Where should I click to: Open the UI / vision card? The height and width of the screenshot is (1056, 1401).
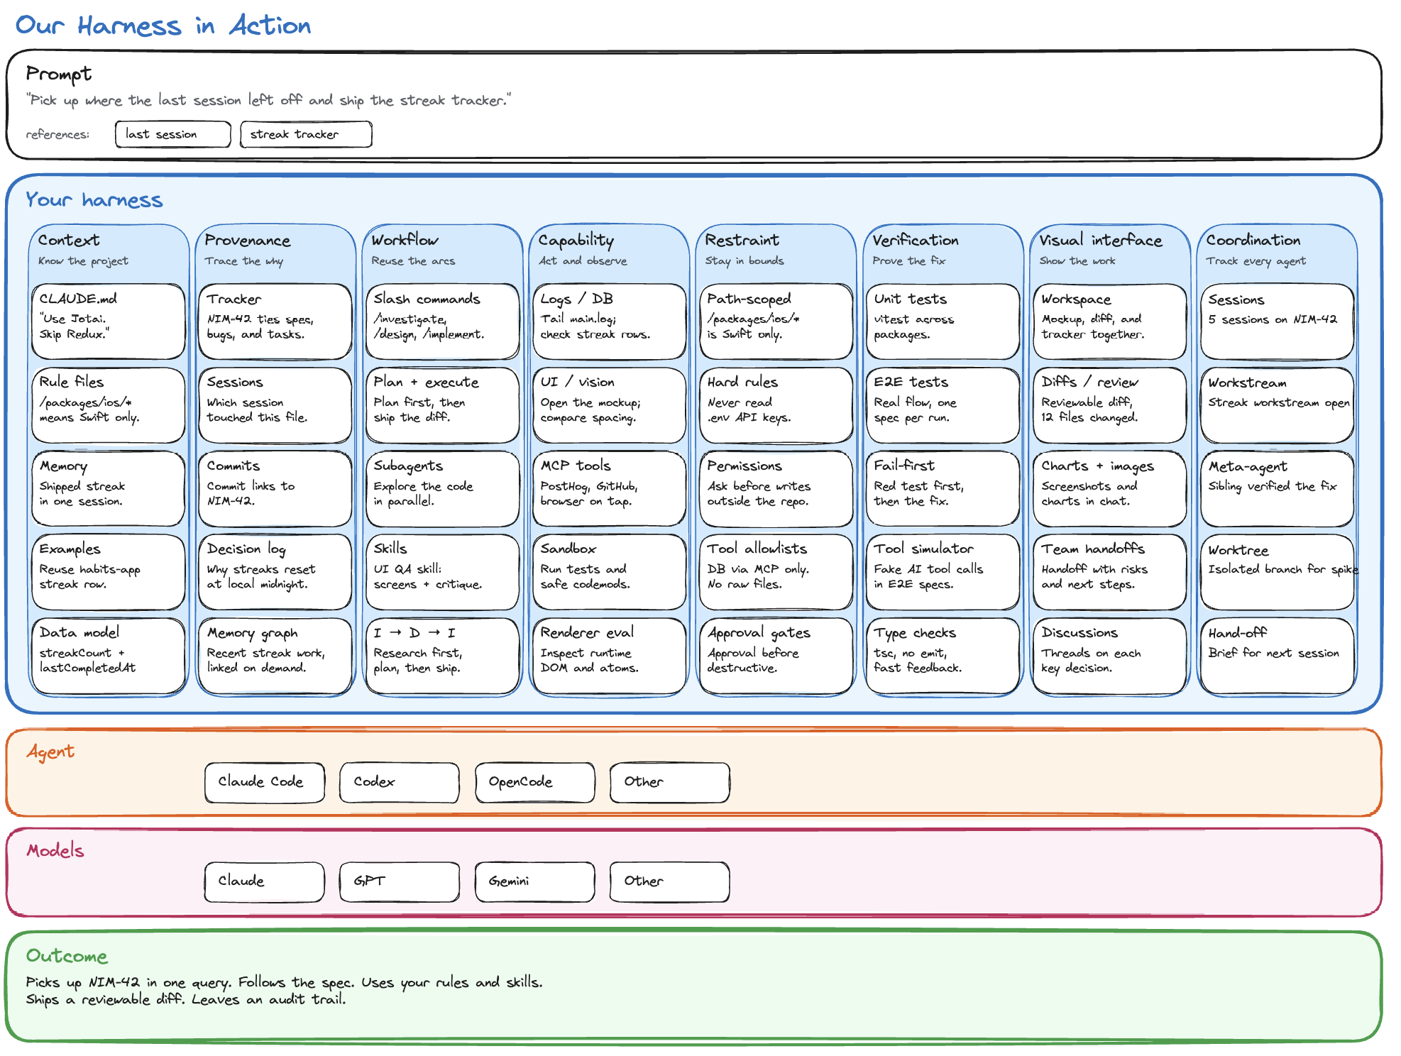point(610,405)
